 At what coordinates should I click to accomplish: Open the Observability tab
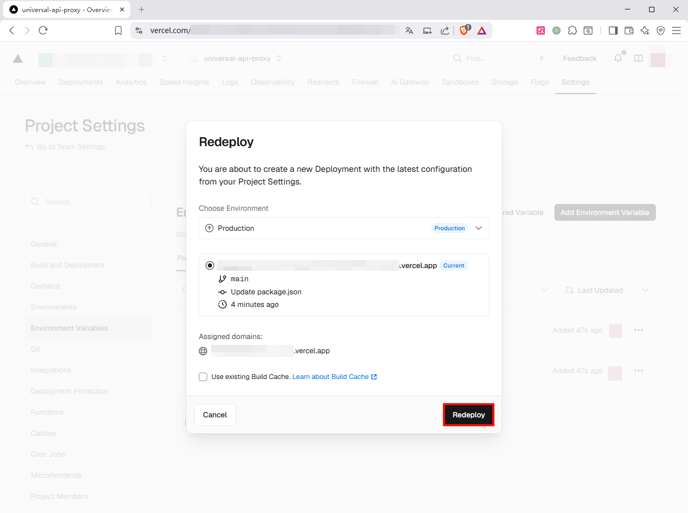pos(273,82)
